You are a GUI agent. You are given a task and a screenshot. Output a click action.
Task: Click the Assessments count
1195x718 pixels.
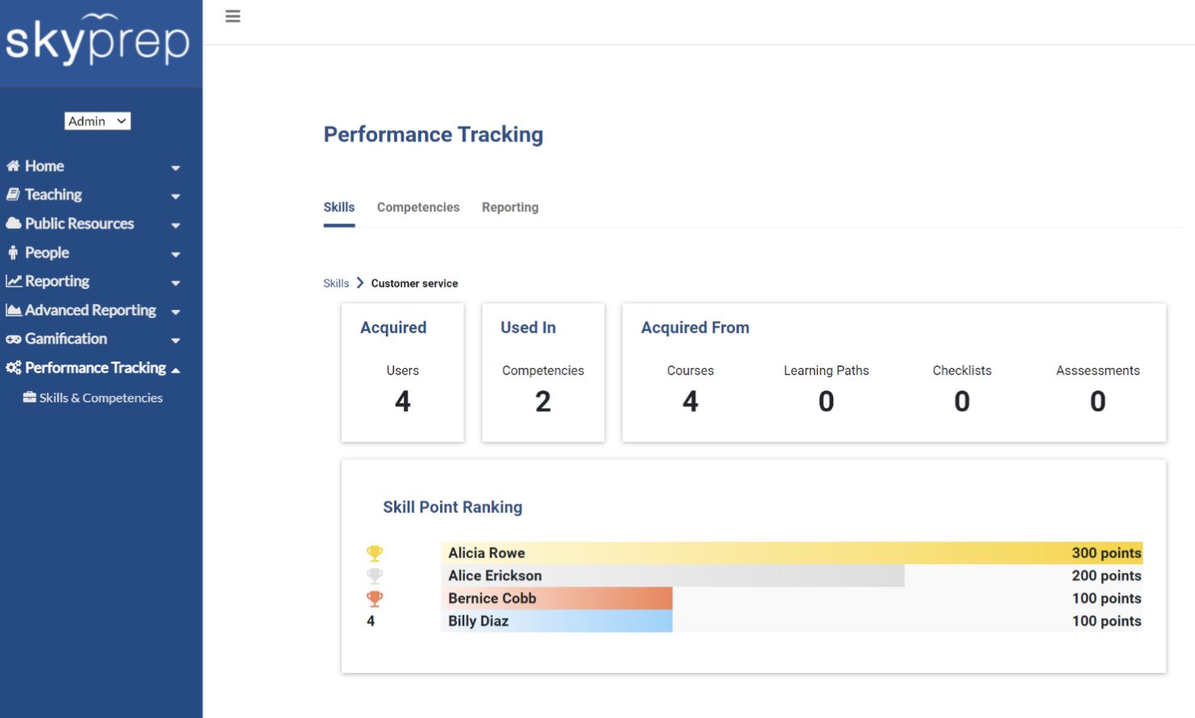click(1098, 401)
